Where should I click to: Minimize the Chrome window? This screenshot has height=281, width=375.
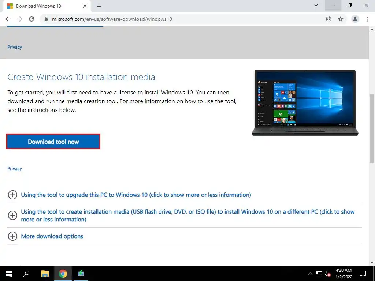click(333, 5)
